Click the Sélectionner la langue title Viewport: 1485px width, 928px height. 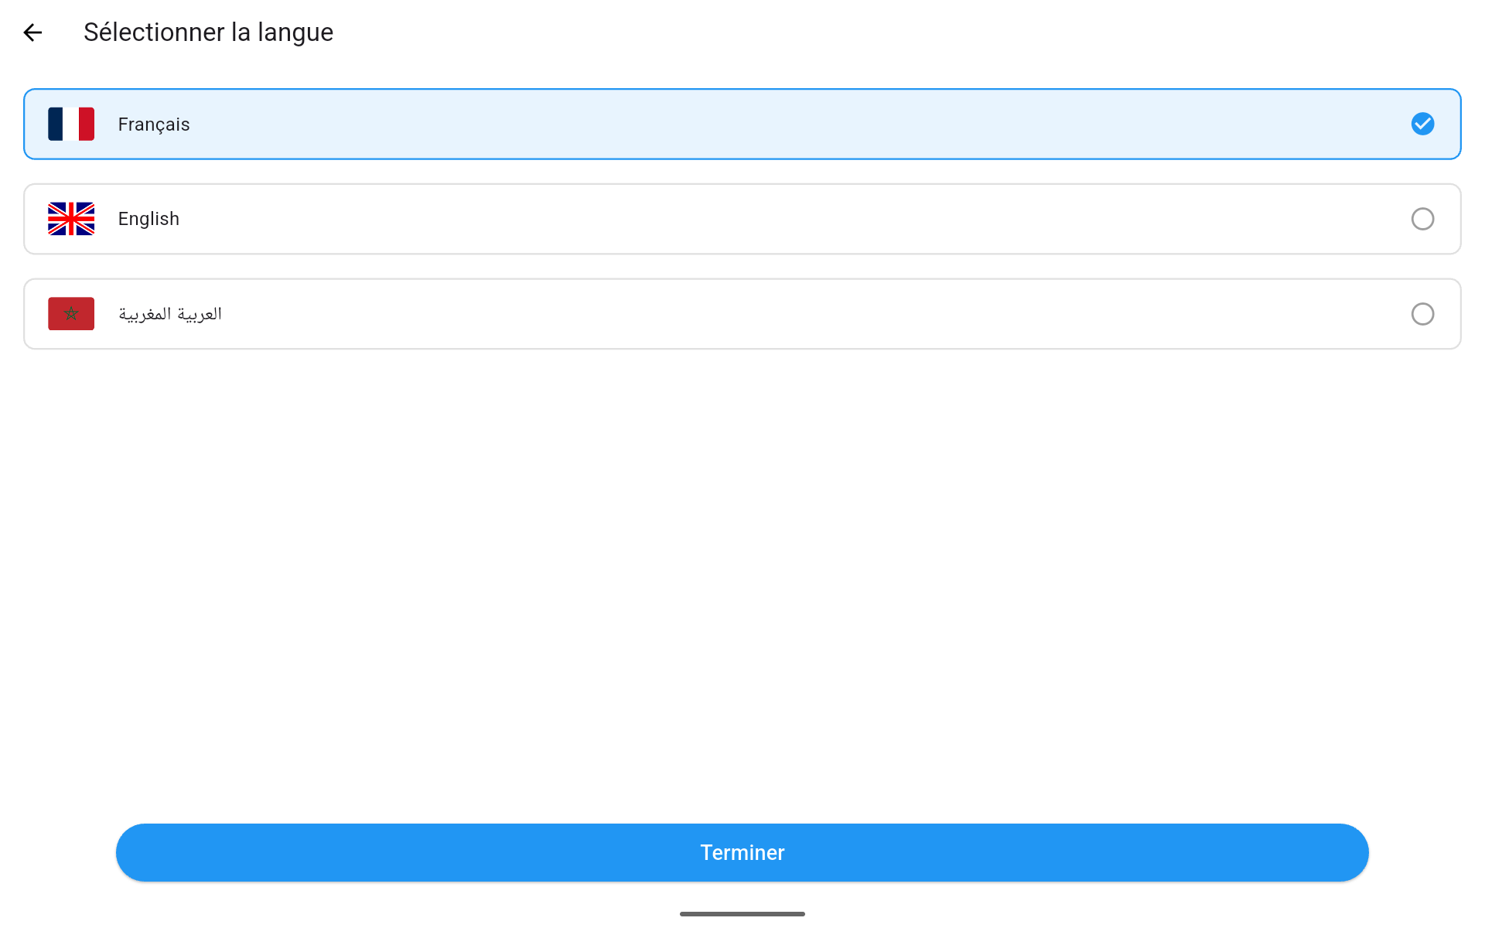(x=208, y=32)
